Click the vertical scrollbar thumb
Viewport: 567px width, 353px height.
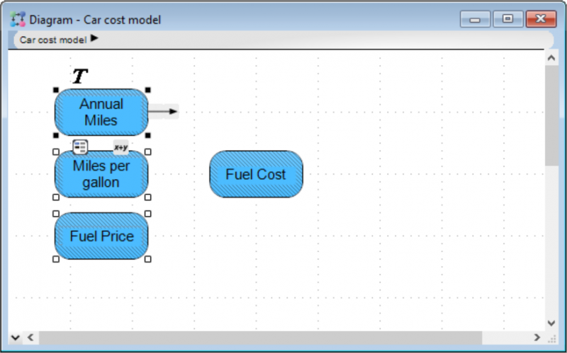pos(551,116)
